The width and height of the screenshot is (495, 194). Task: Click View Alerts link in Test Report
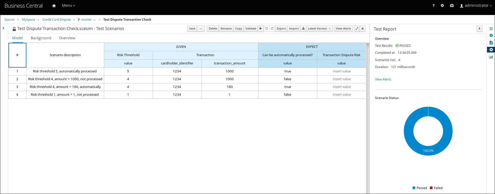pyautogui.click(x=383, y=79)
